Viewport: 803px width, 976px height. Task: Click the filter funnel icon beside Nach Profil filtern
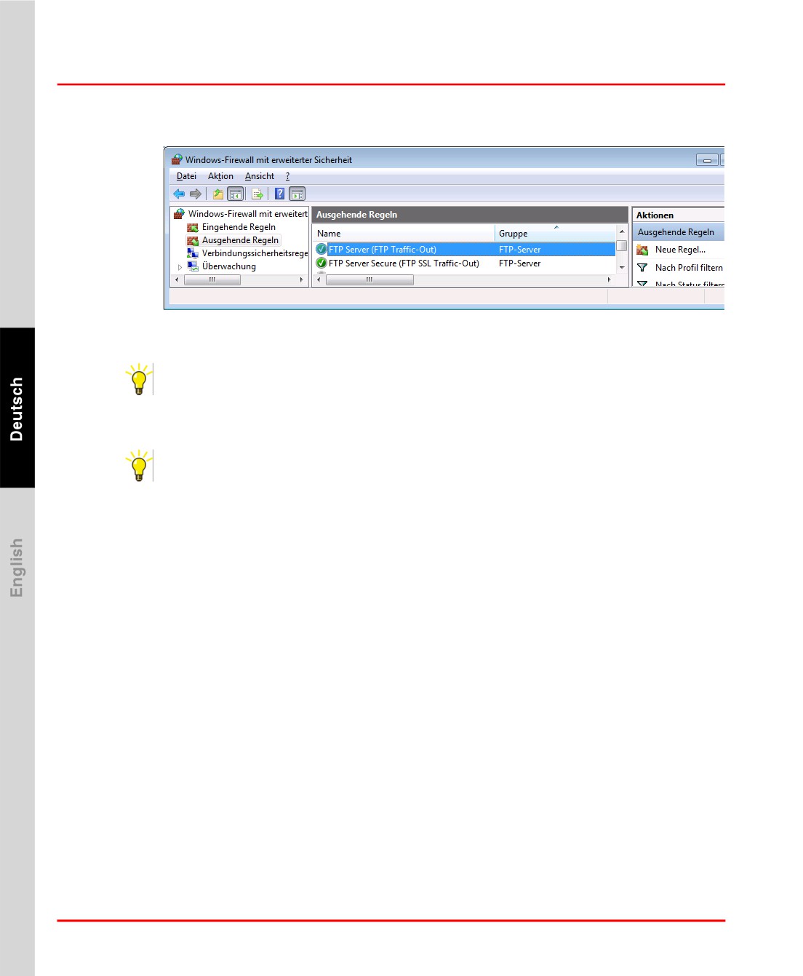click(x=642, y=268)
